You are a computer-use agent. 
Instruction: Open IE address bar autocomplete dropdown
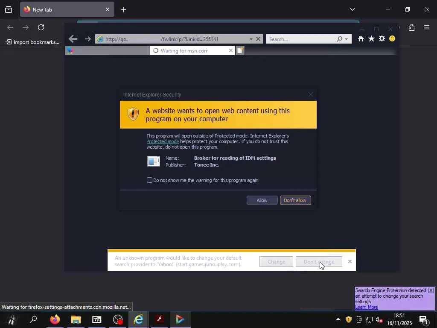click(x=251, y=39)
